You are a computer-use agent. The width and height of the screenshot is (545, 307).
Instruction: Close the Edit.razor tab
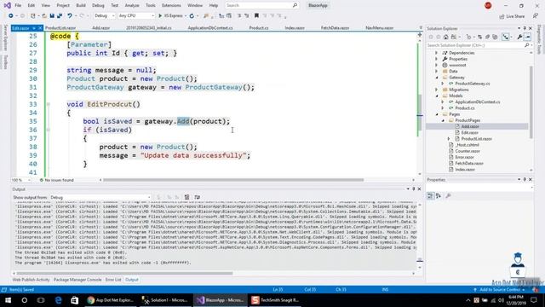click(x=40, y=28)
